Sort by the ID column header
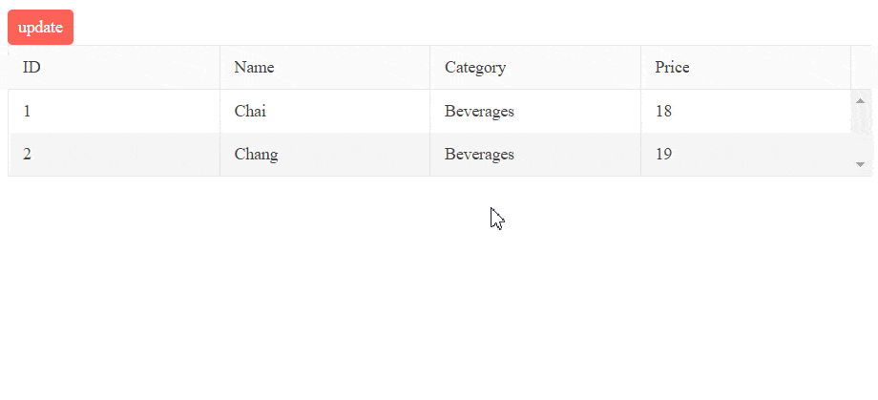Viewport: 878px width, 400px height. 114,67
